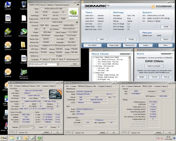The width and height of the screenshot is (176, 141).
Task: Open the Start menu button
Action: (x=4, y=138)
